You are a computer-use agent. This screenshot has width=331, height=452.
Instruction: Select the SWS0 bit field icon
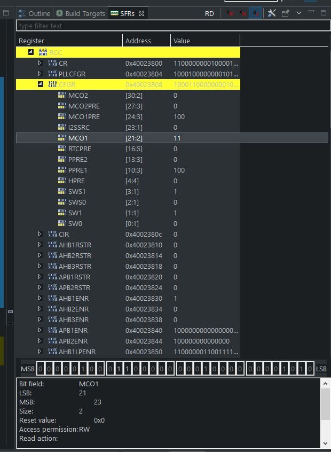[62, 201]
